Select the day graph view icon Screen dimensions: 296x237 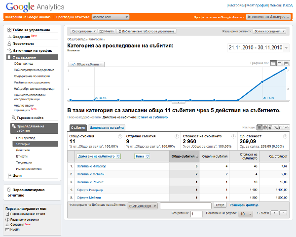tap(273, 63)
